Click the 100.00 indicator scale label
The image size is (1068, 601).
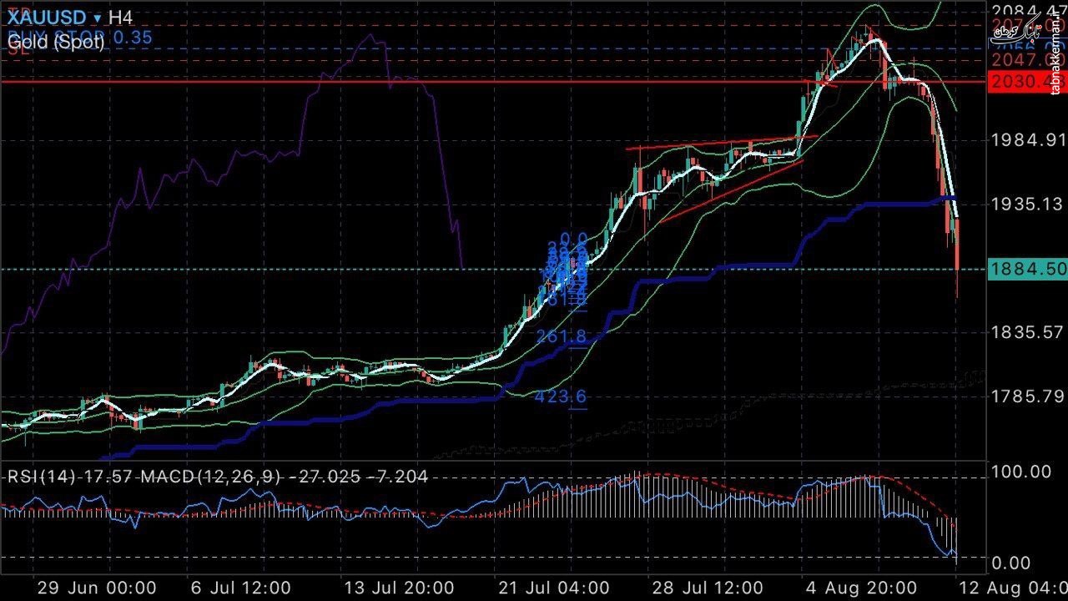(1023, 472)
